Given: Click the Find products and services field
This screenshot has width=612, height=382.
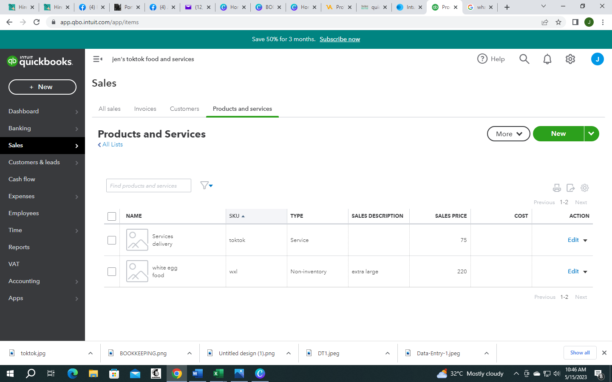Looking at the screenshot, I should pyautogui.click(x=149, y=185).
